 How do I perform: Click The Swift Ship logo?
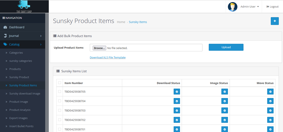[x=24, y=6]
